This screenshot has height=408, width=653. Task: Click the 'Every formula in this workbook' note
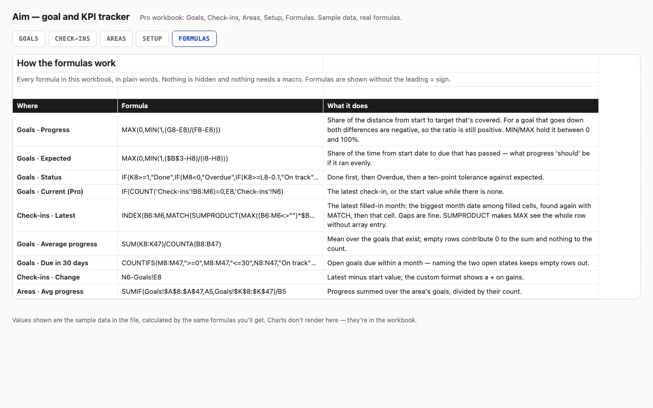(x=234, y=80)
